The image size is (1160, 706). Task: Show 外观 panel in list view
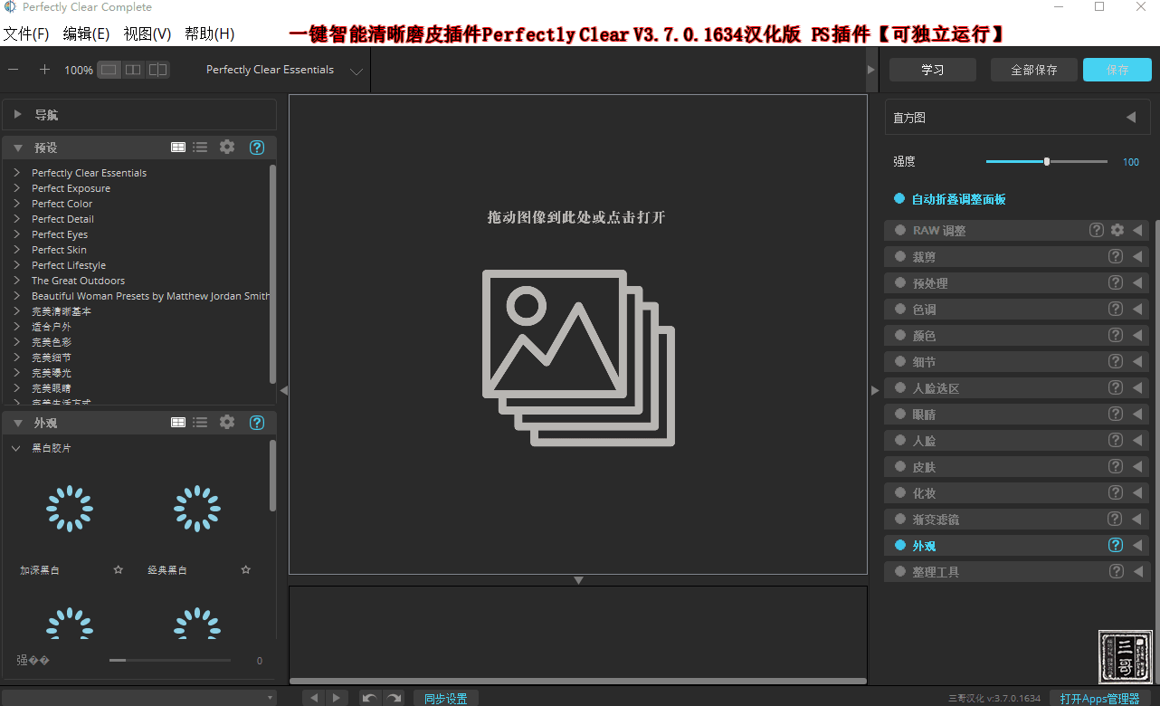[x=200, y=422]
